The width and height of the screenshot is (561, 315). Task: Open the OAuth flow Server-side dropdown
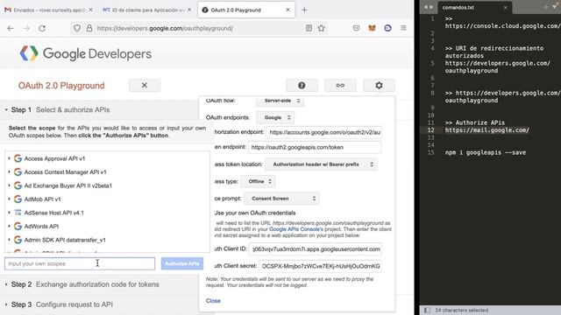pyautogui.click(x=280, y=101)
